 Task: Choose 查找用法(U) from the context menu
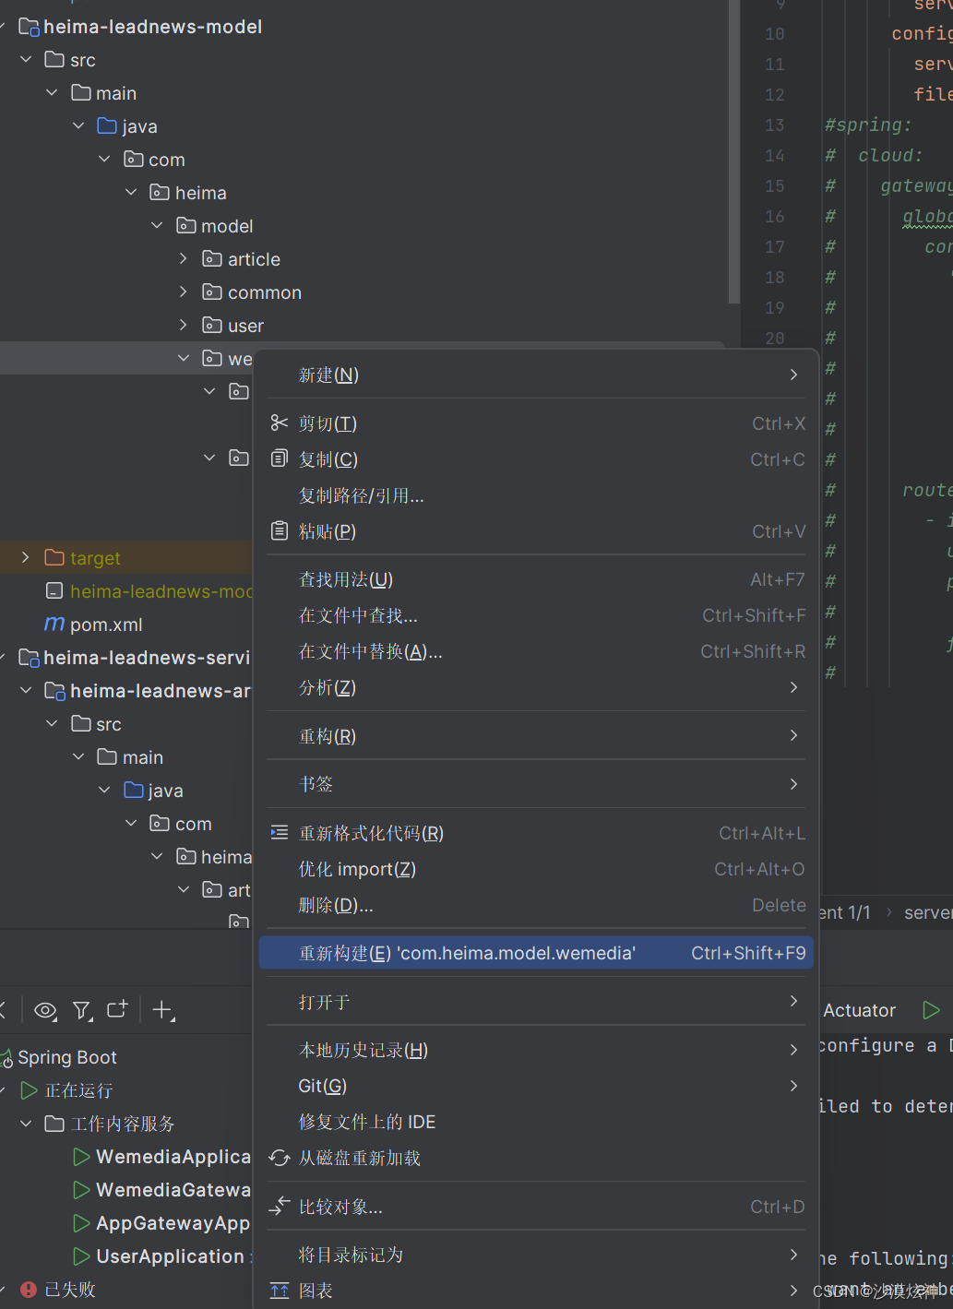tap(346, 578)
